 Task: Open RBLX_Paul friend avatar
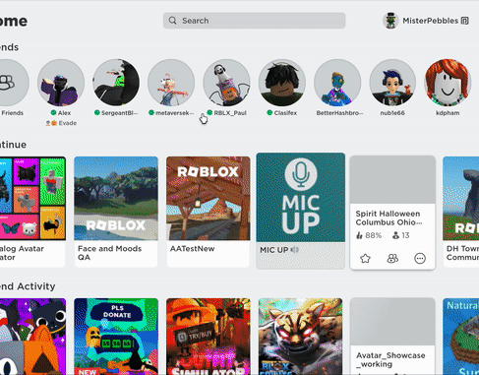226,83
